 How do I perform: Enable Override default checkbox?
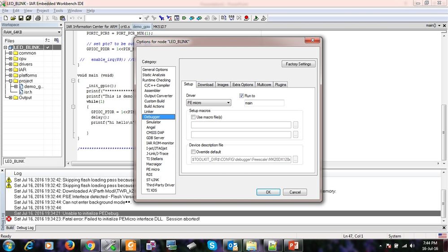pos(193,152)
